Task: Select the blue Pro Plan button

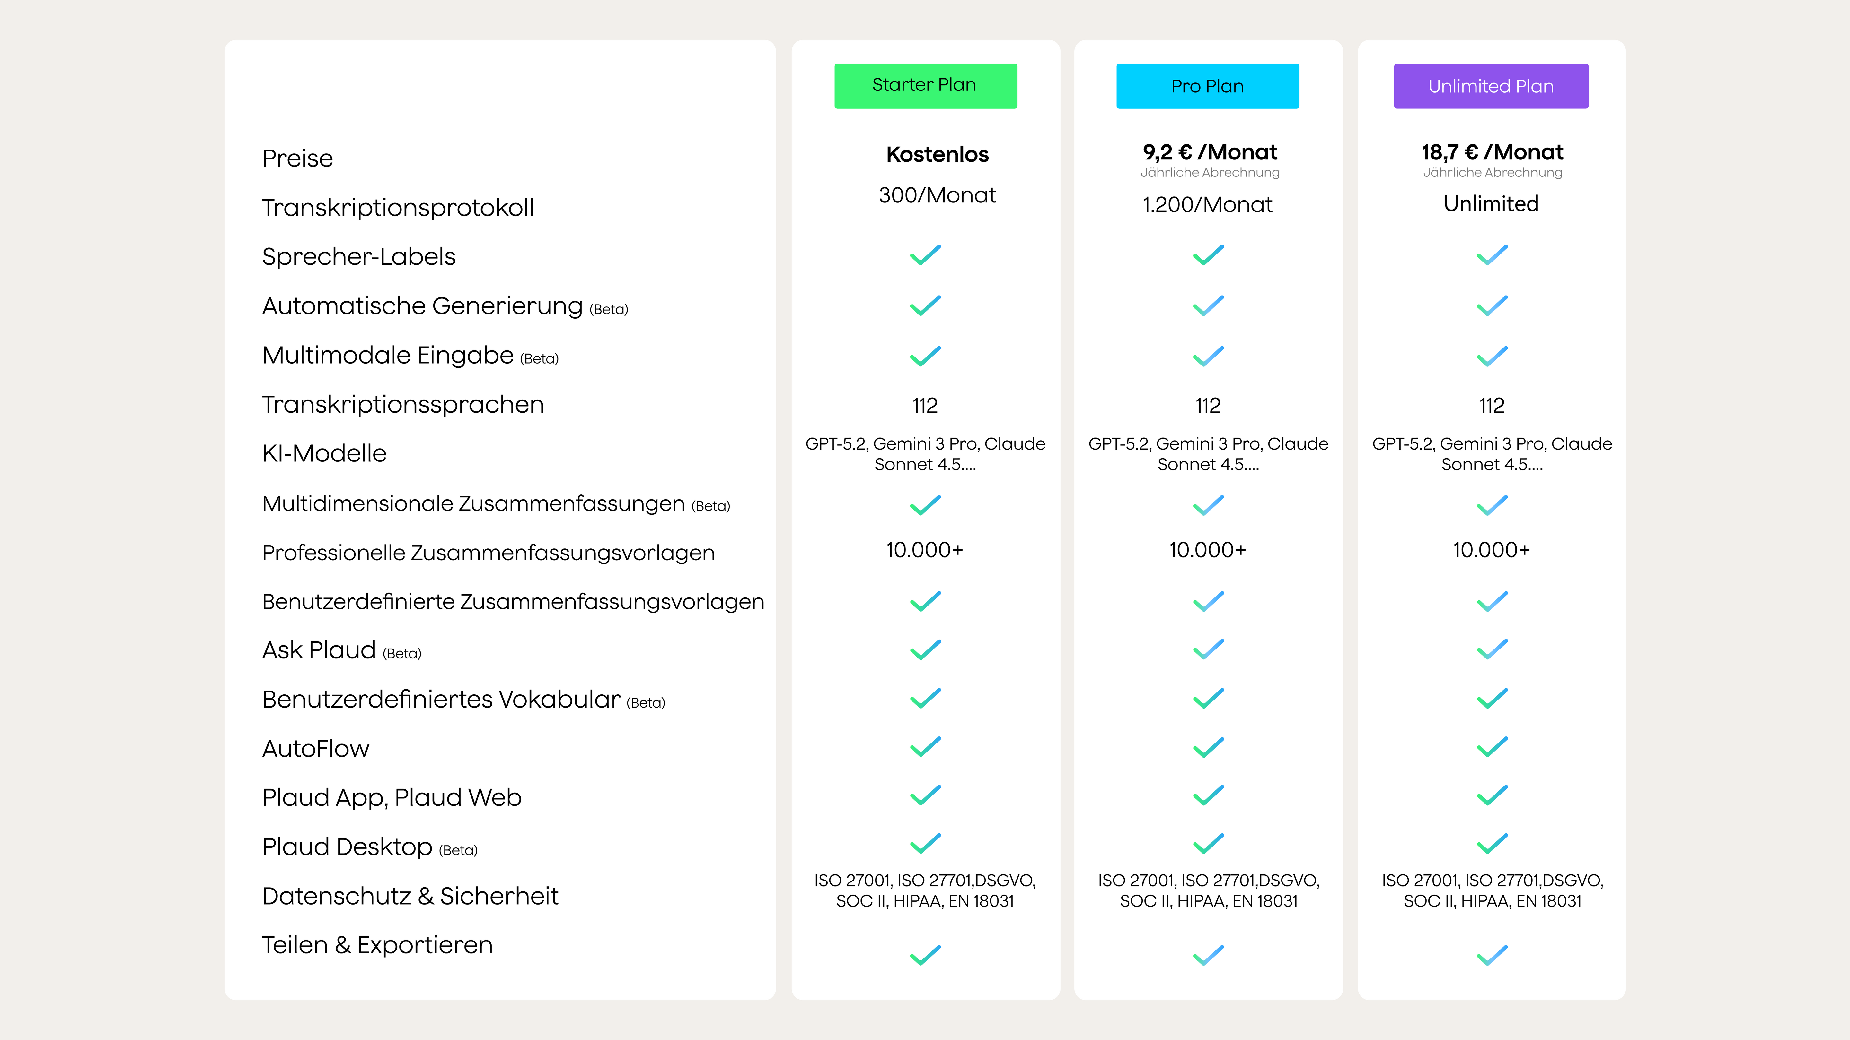Action: pos(1207,86)
